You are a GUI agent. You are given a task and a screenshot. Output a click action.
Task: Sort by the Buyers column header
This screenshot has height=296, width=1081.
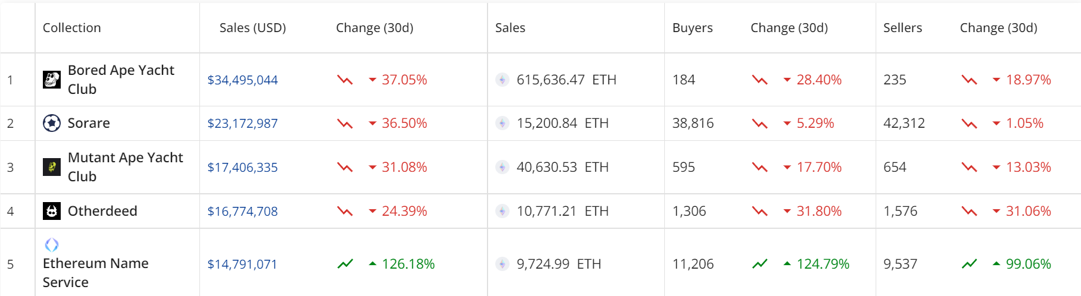click(x=692, y=28)
